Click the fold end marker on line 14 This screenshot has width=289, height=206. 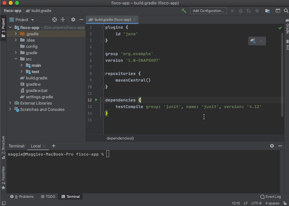coord(103,113)
